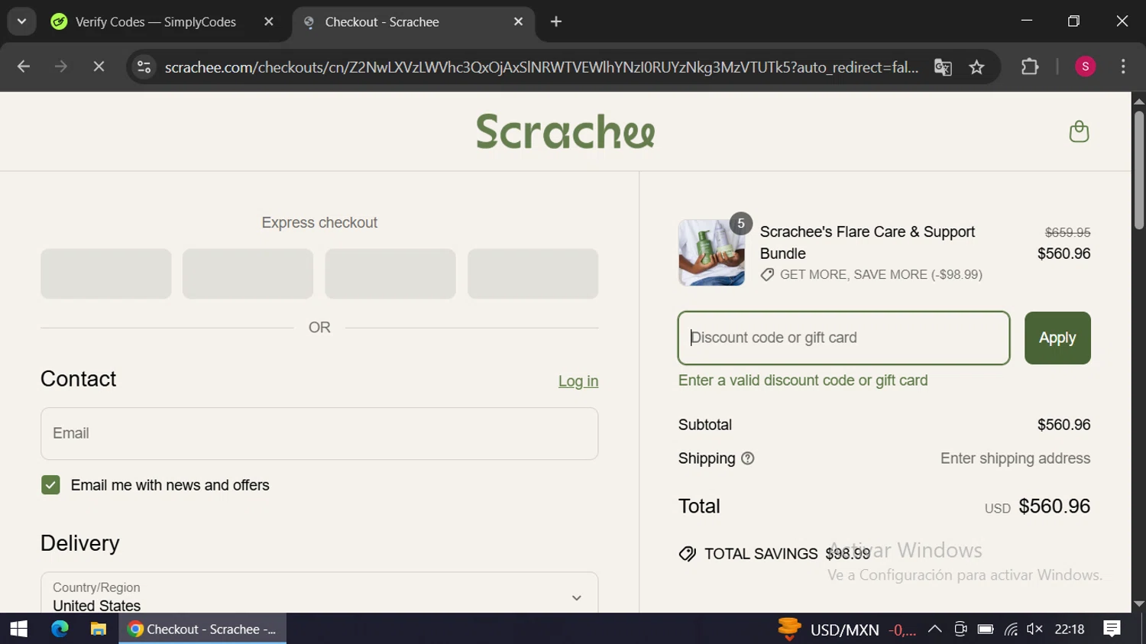Screen dimensions: 1146x644
Task: Open site information icon in address bar
Action: 144,67
